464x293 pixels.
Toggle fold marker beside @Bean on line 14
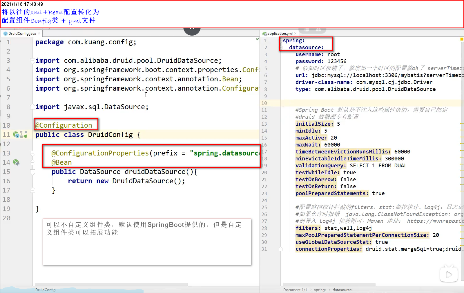coord(32,162)
